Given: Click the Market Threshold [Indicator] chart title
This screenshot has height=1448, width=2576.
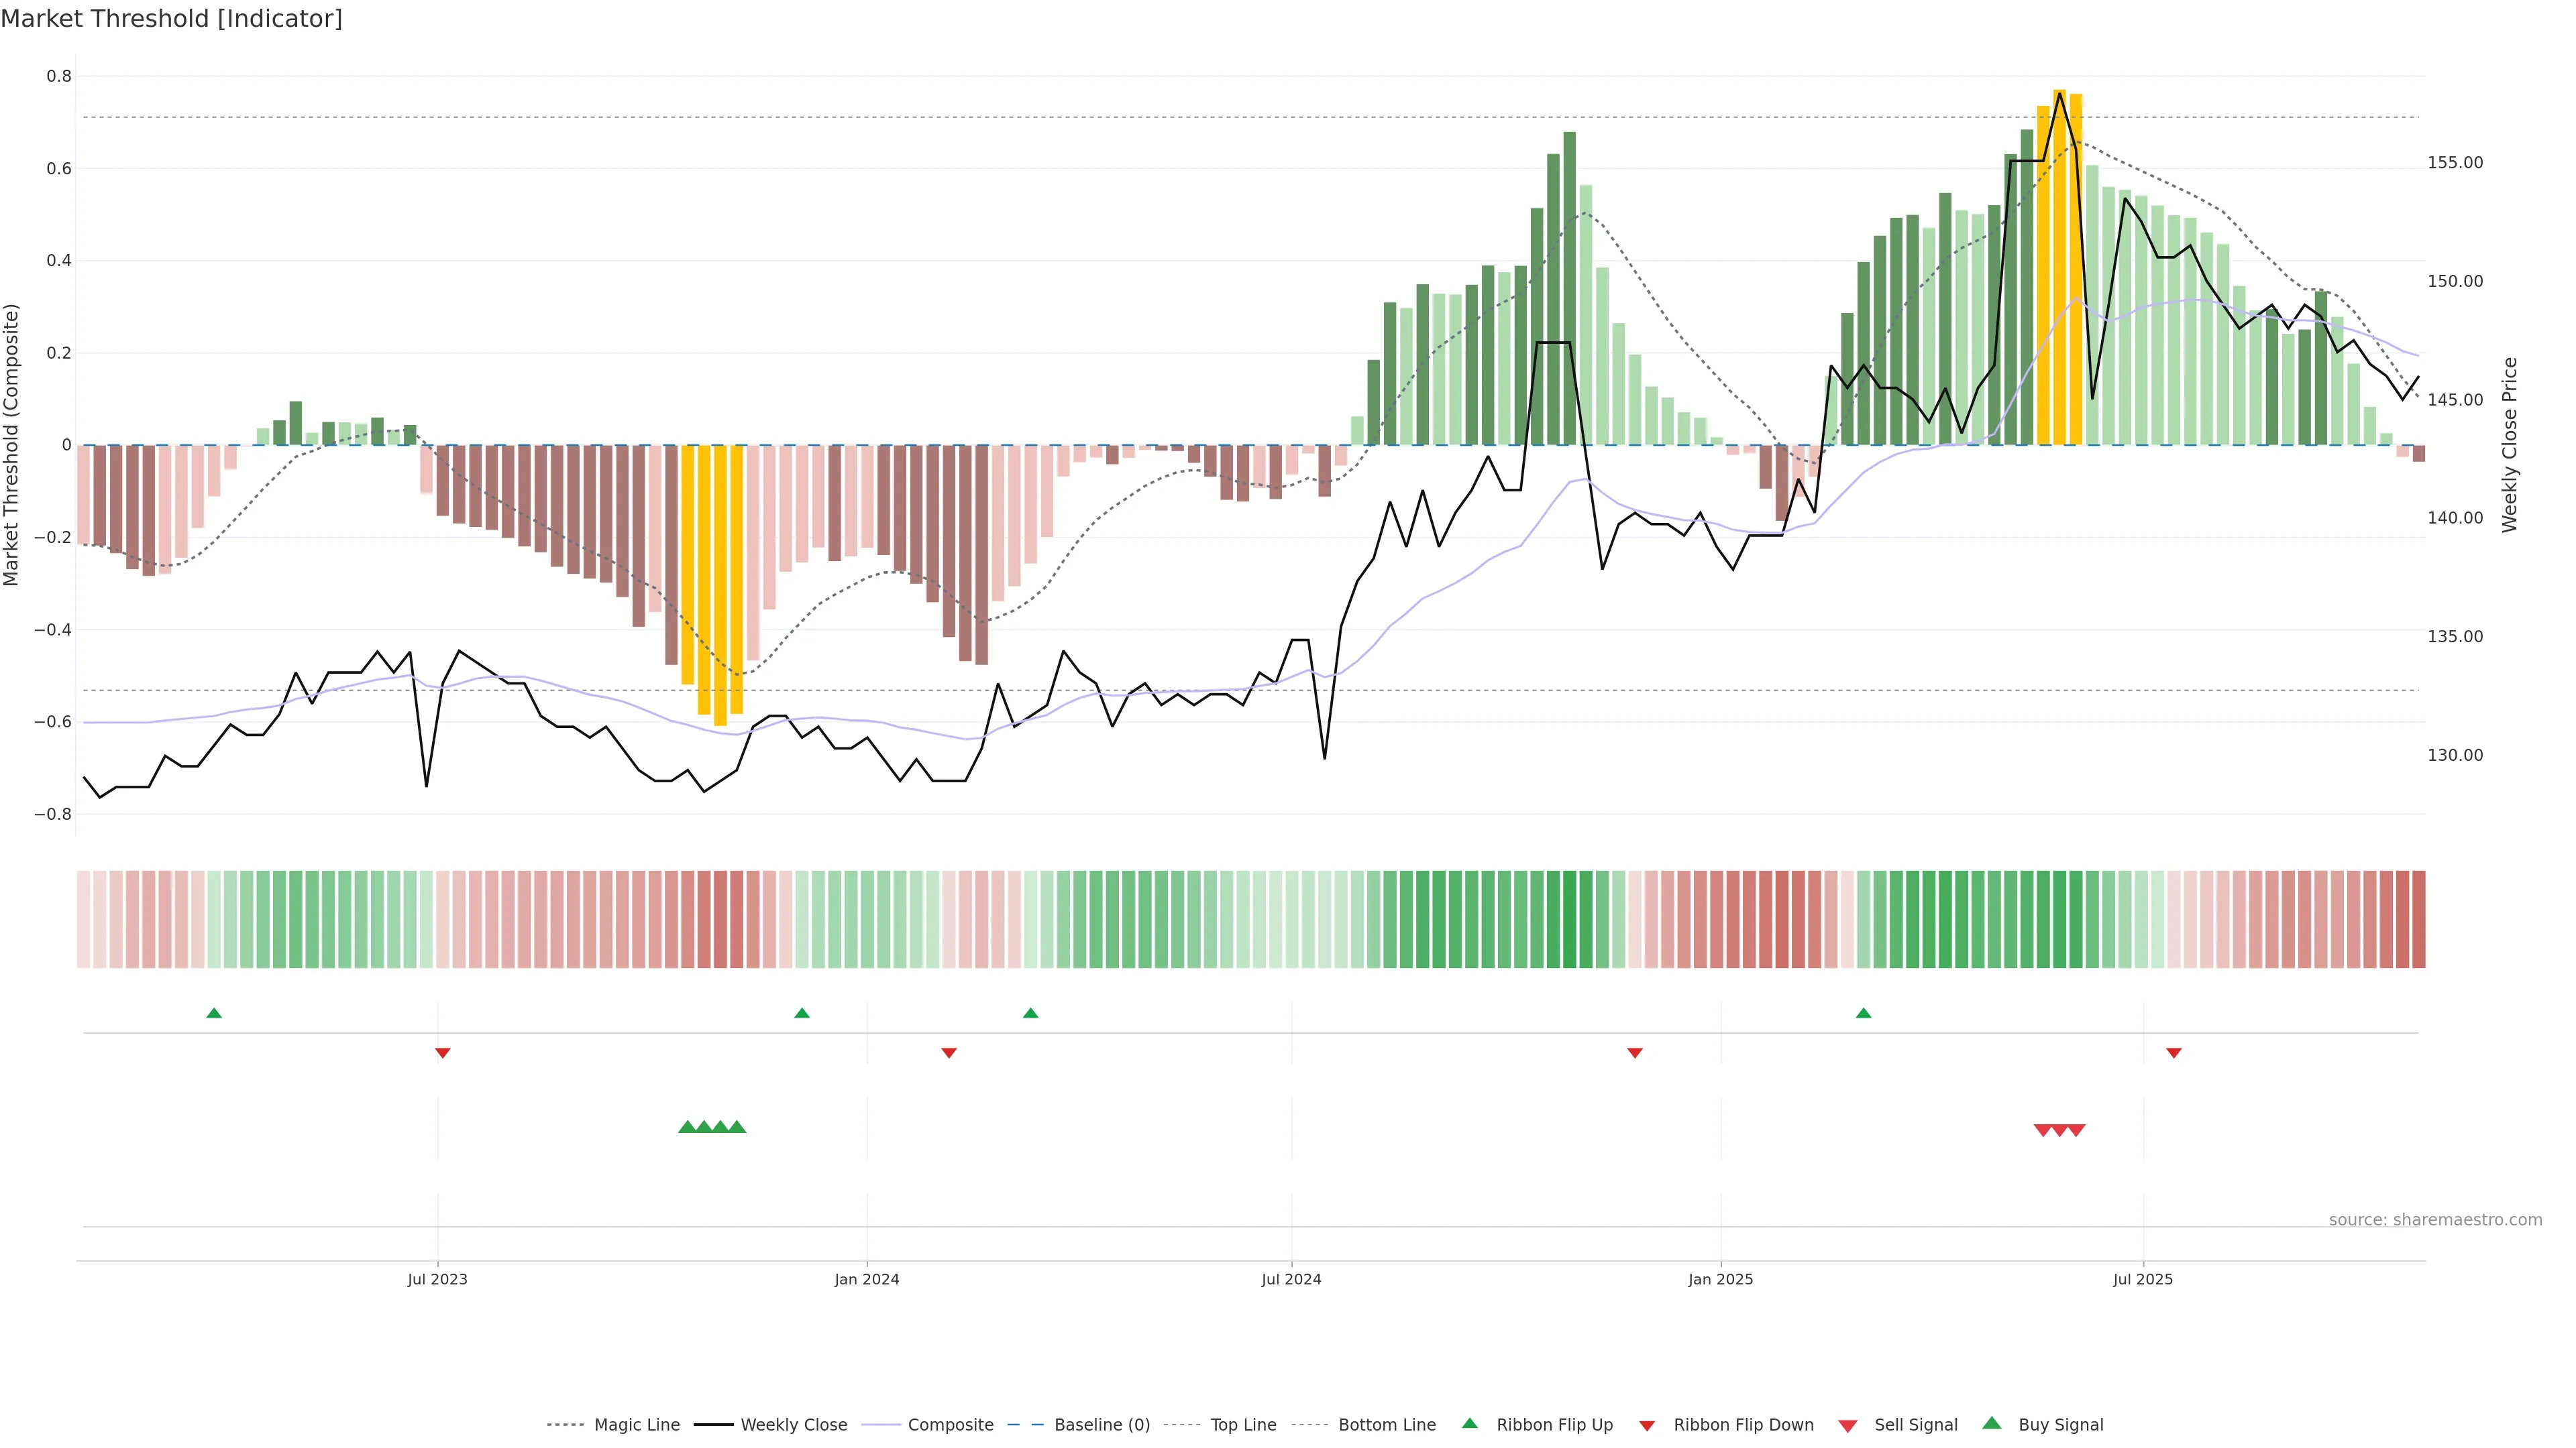Looking at the screenshot, I should click(171, 19).
